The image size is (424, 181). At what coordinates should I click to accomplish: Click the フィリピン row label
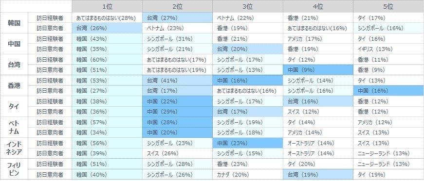click(14, 169)
